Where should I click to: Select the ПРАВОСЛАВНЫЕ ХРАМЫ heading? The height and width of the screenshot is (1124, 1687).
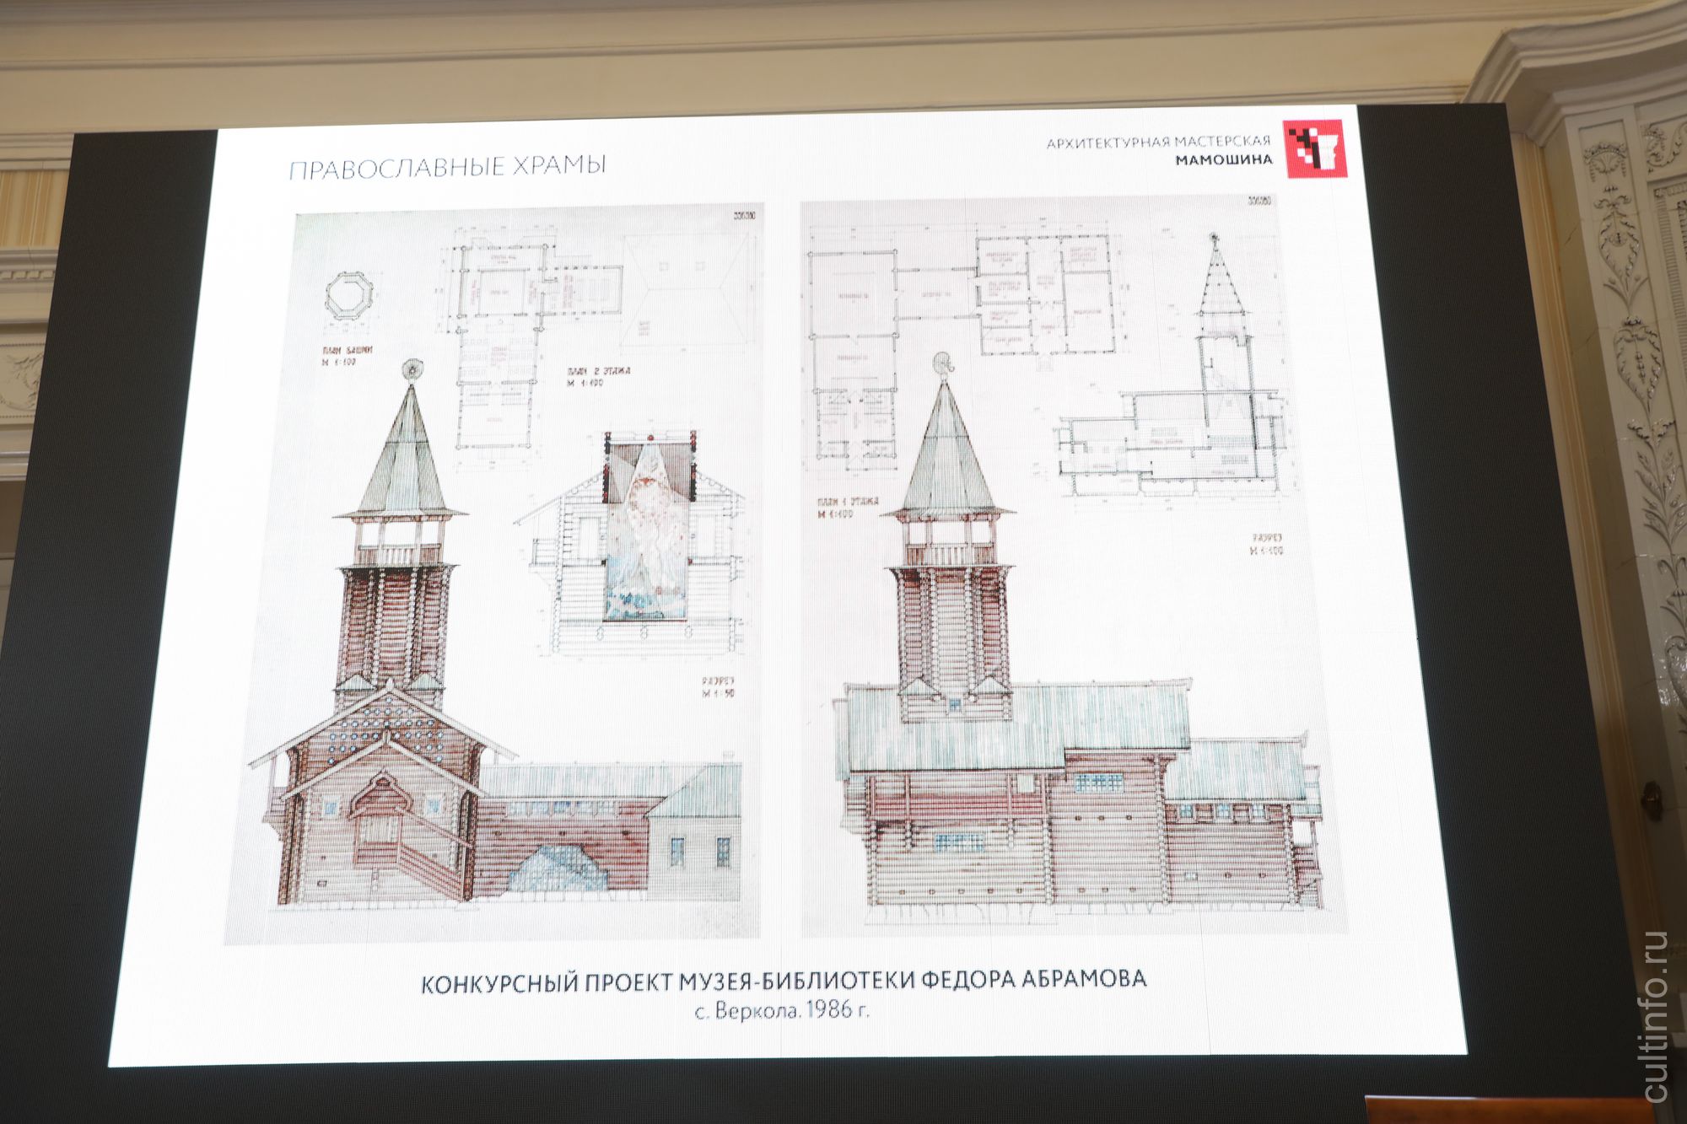pos(447,166)
